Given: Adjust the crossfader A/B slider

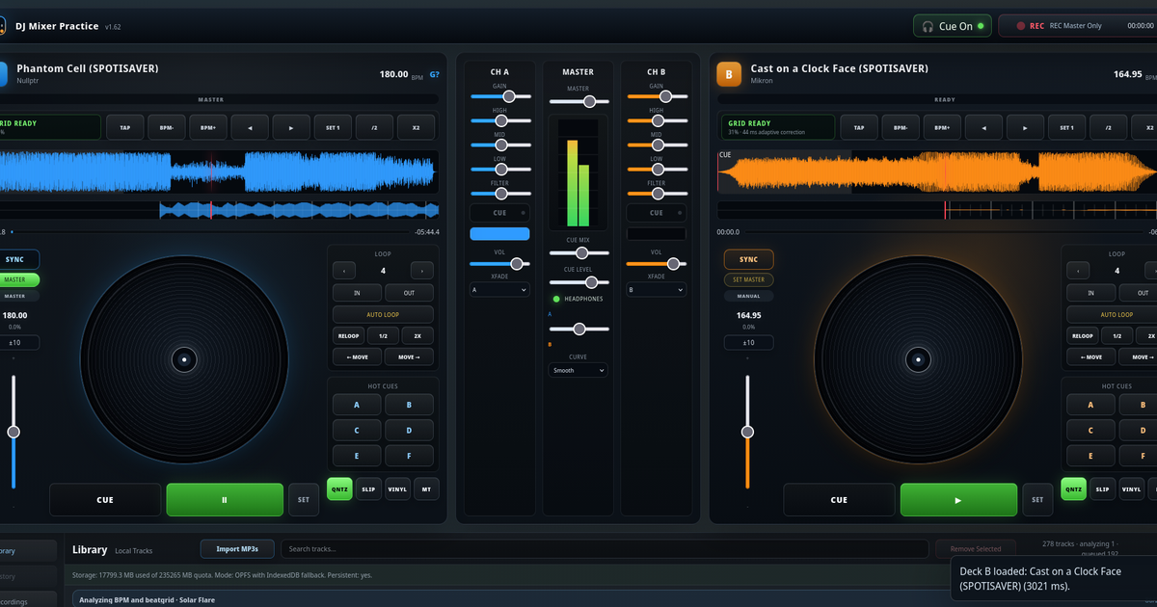Looking at the screenshot, I should (x=578, y=329).
